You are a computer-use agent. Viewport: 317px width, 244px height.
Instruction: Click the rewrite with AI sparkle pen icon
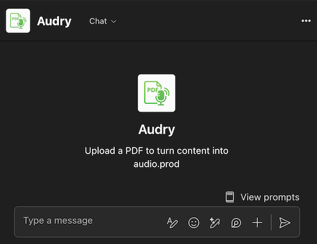click(215, 223)
